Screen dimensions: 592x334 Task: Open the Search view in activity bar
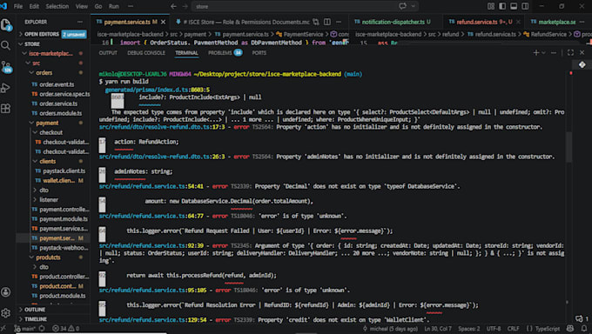click(x=6, y=46)
